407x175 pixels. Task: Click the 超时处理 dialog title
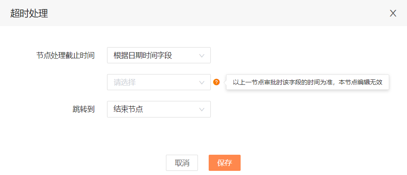coord(29,13)
